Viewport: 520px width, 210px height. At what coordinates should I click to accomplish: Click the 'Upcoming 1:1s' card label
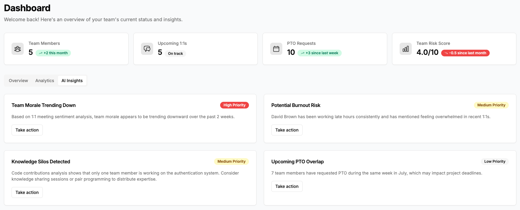[172, 43]
